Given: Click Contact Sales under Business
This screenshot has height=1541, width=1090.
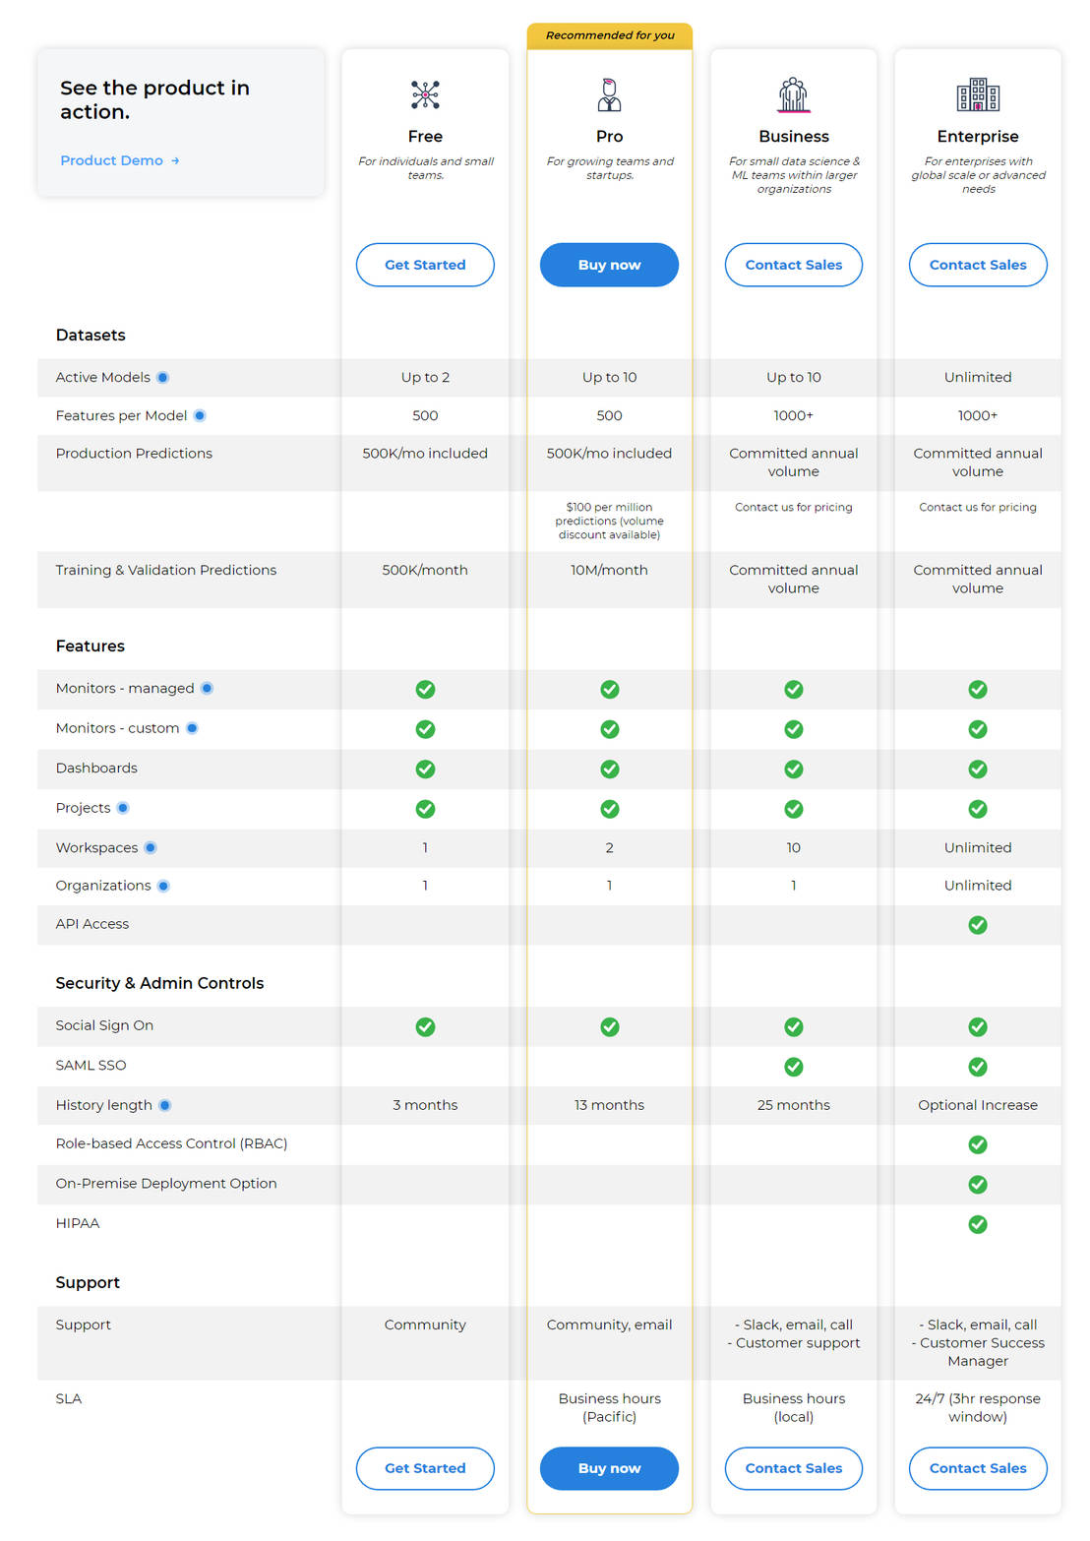Looking at the screenshot, I should point(793,265).
